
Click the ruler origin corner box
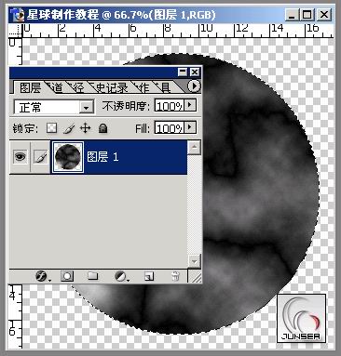pos(16,31)
